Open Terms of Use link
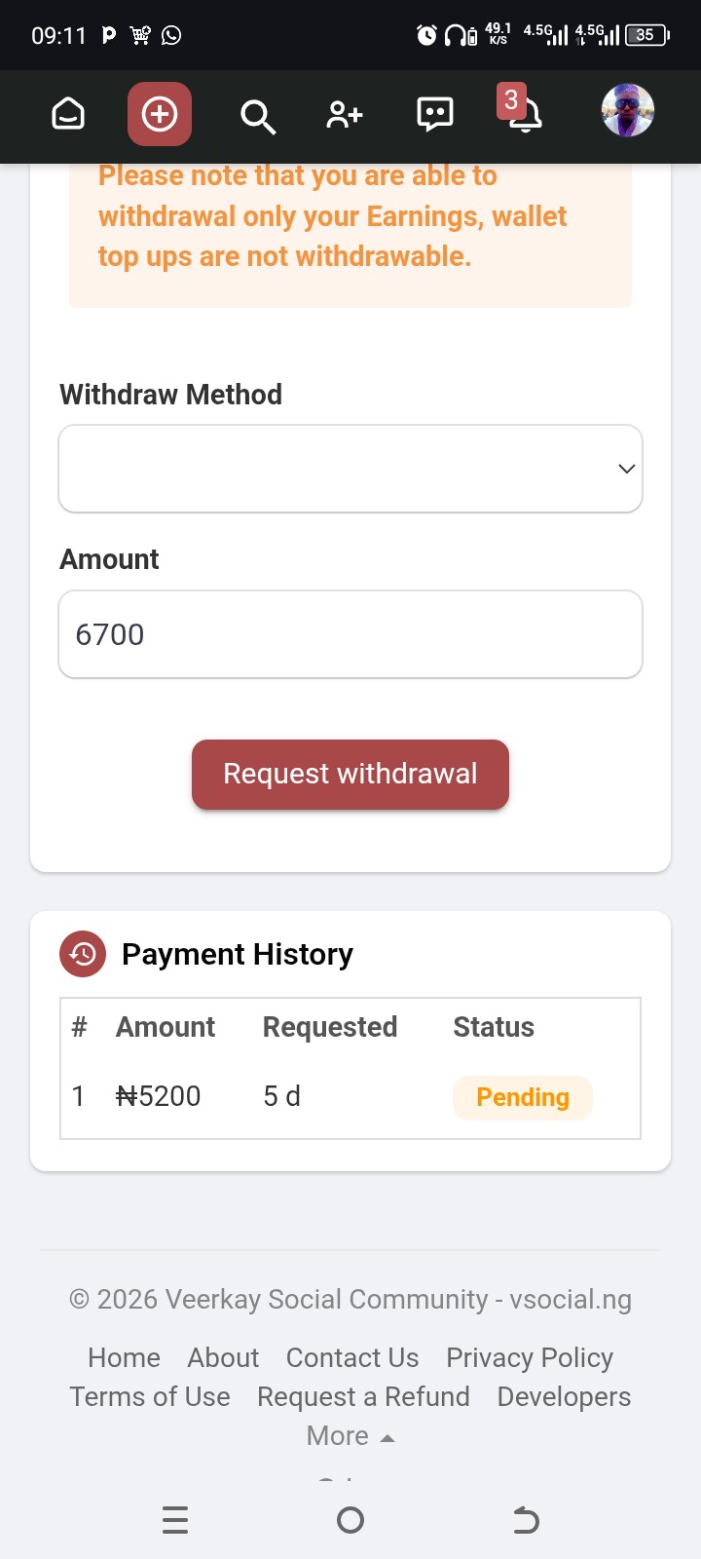Viewport: 701px width, 1559px height. click(150, 1397)
